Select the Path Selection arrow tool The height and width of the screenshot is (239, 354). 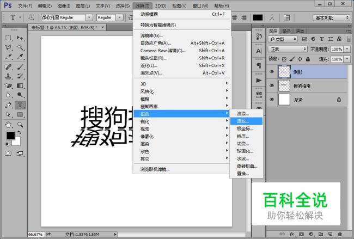click(x=8, y=115)
